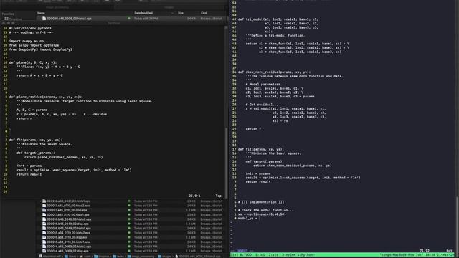Select tmux window 2:vis in status bar
459x258 pixels.
(x=273, y=255)
